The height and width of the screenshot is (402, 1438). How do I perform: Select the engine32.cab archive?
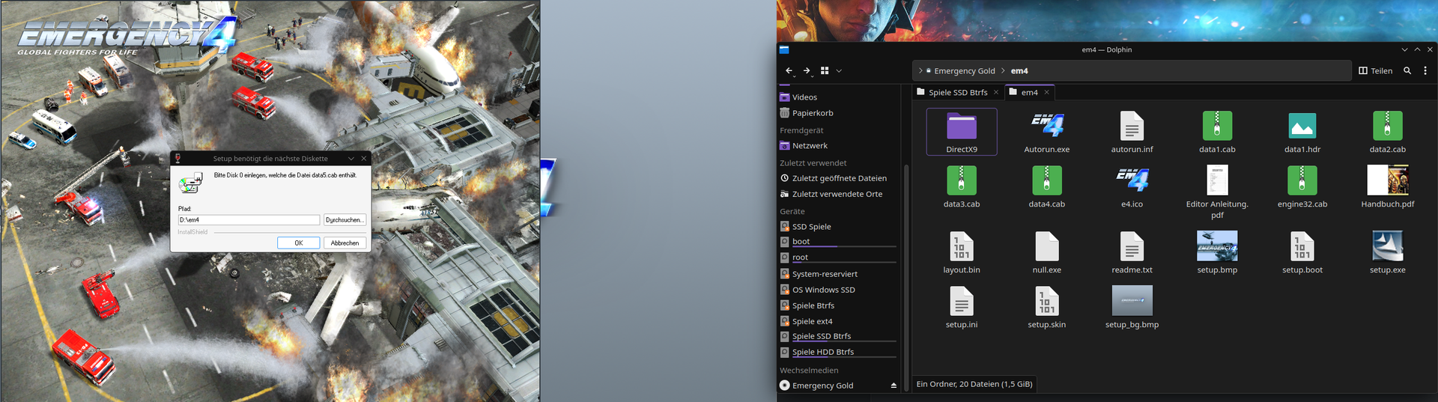click(1302, 186)
